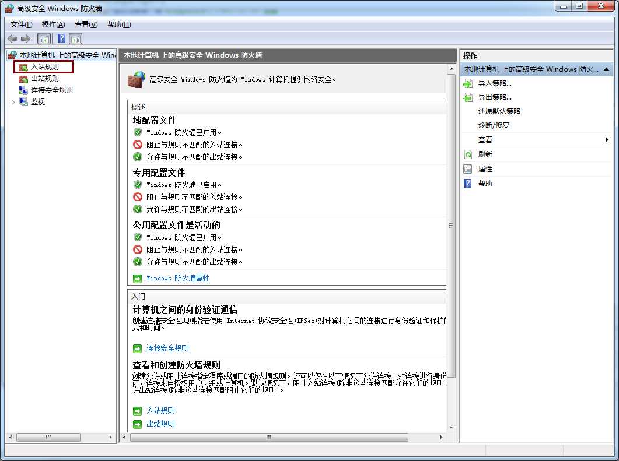Screen dimensions: 619x461
Task: Click green check icon under 专用配置文件
Action: tap(137, 209)
